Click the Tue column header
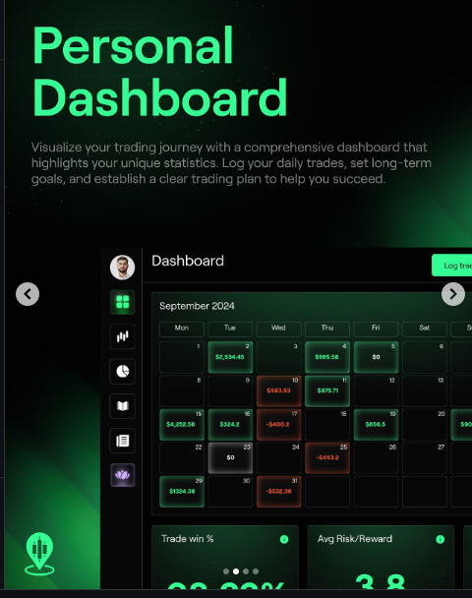This screenshot has height=598, width=472. tap(230, 329)
